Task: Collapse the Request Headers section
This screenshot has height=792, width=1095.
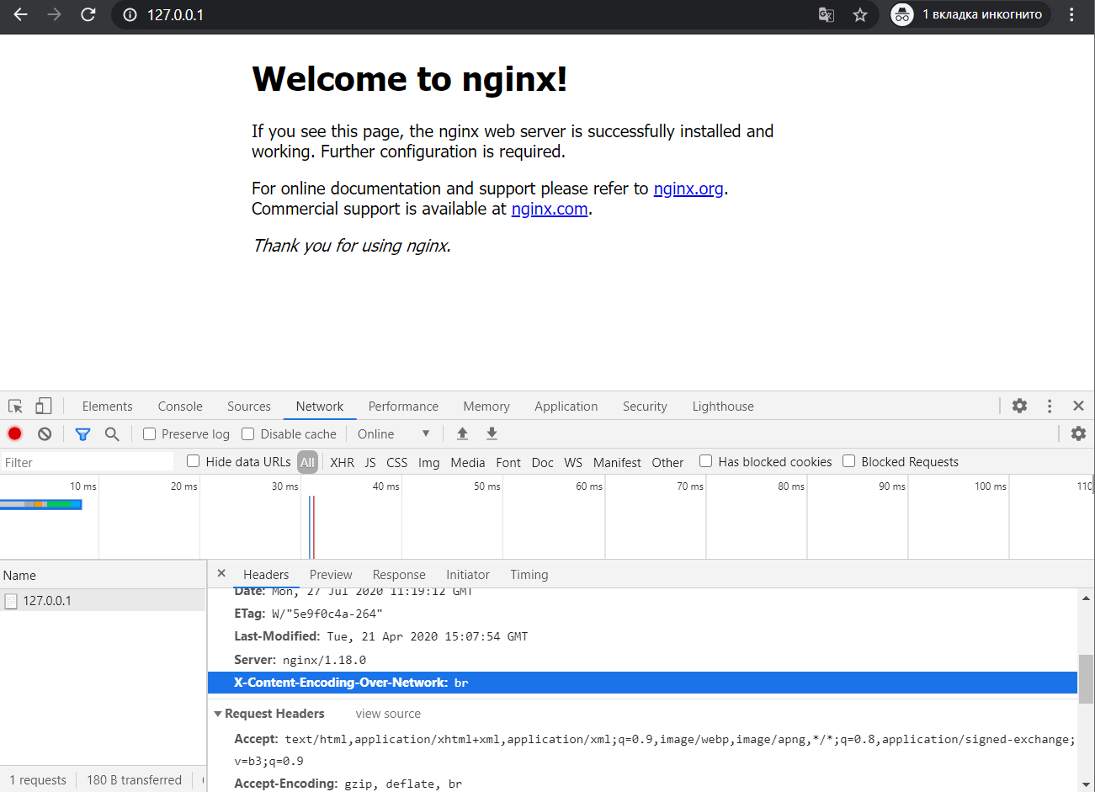Action: click(218, 714)
